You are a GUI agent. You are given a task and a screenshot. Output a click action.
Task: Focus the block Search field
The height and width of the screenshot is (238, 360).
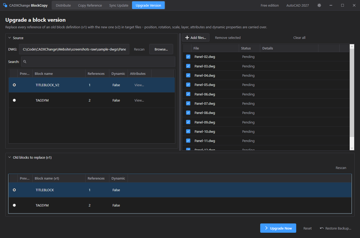click(x=98, y=62)
